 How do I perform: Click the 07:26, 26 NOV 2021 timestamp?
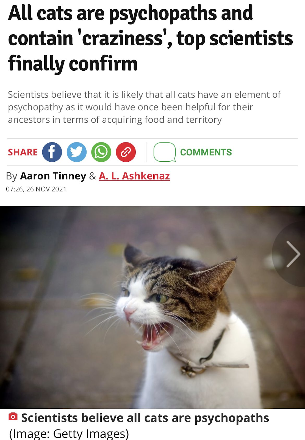click(x=36, y=189)
